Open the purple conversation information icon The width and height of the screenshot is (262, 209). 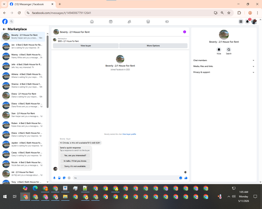point(184,32)
